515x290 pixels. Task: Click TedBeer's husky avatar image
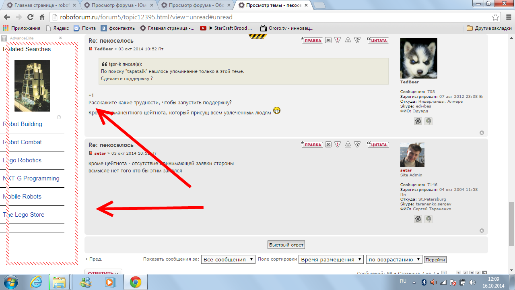click(419, 58)
